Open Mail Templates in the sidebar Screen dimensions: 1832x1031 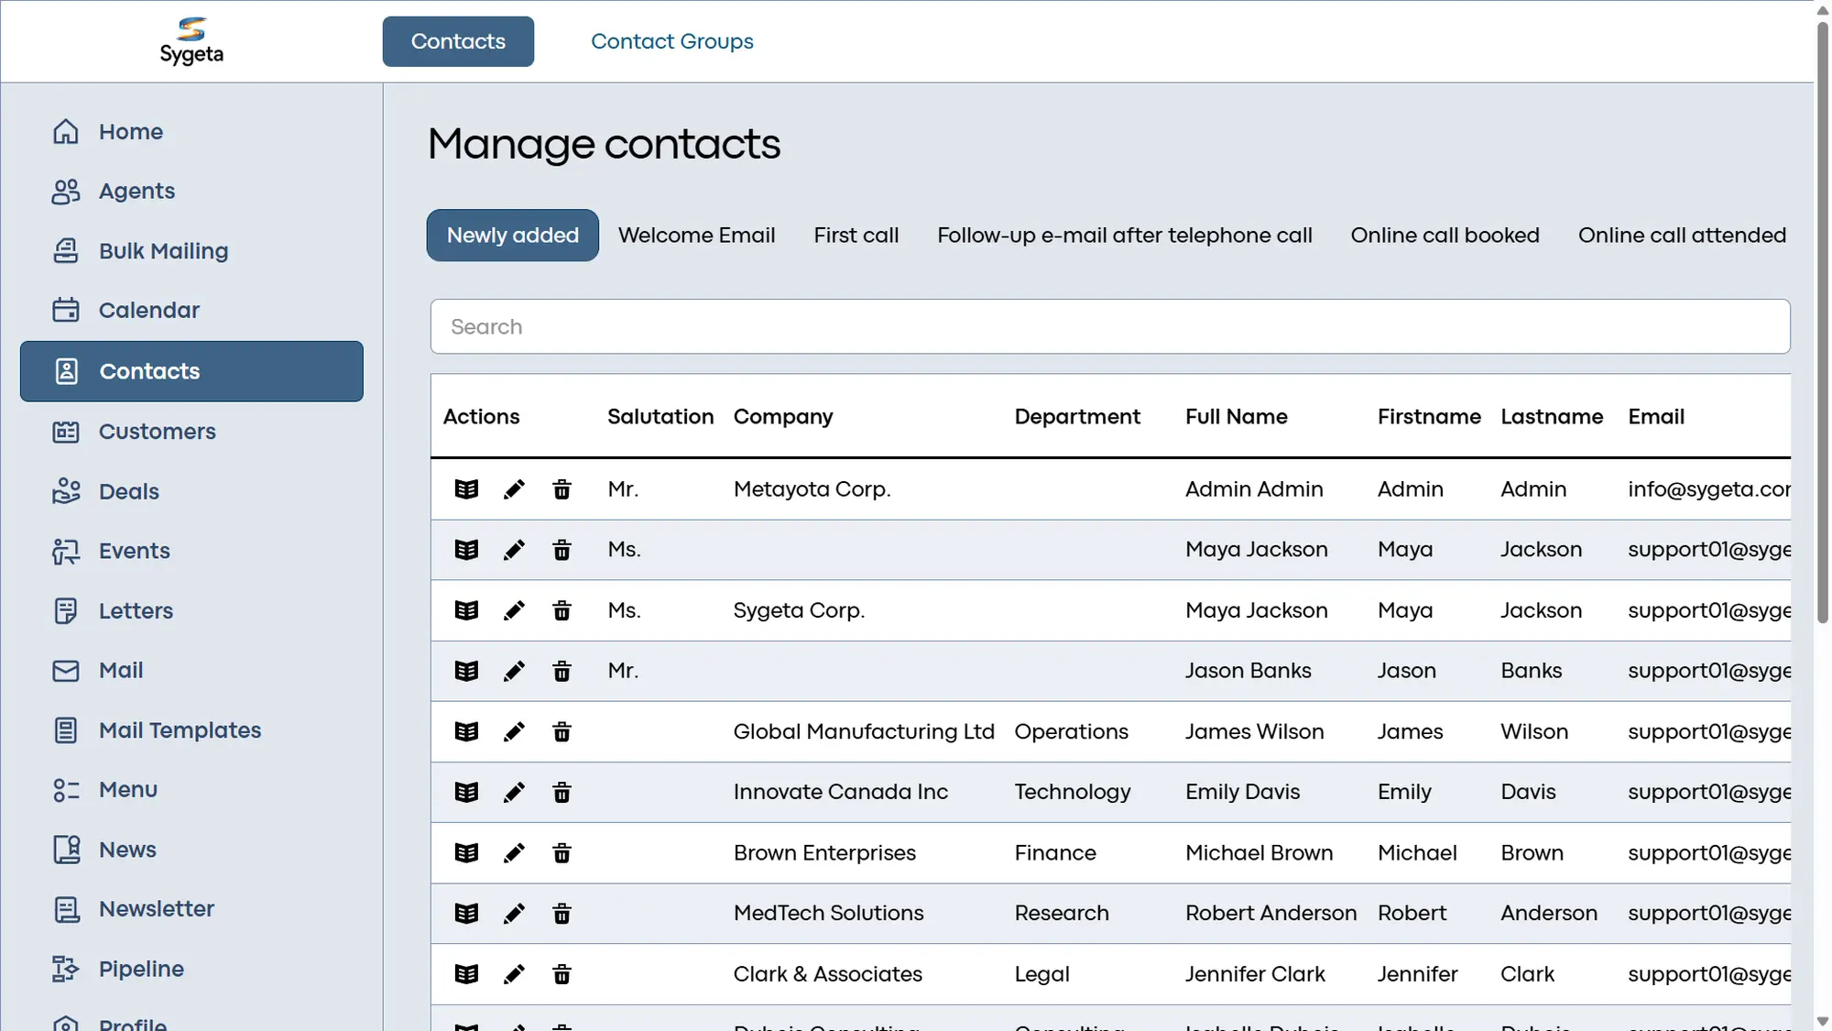pos(191,730)
